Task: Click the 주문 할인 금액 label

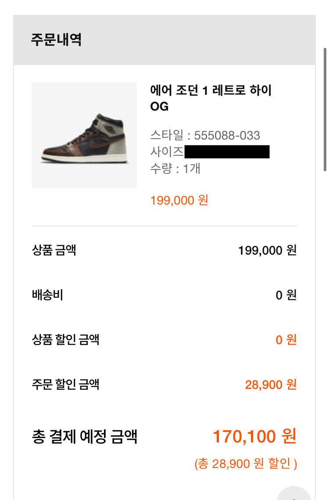Action: click(x=66, y=385)
